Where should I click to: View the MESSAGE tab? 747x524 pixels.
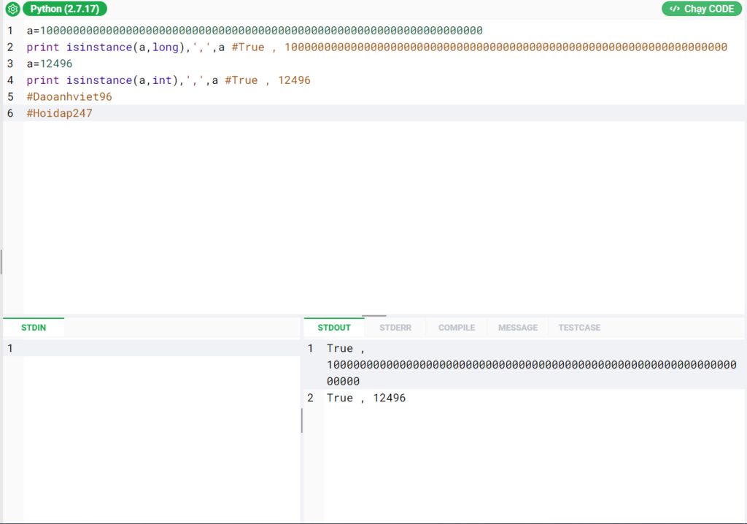point(518,328)
